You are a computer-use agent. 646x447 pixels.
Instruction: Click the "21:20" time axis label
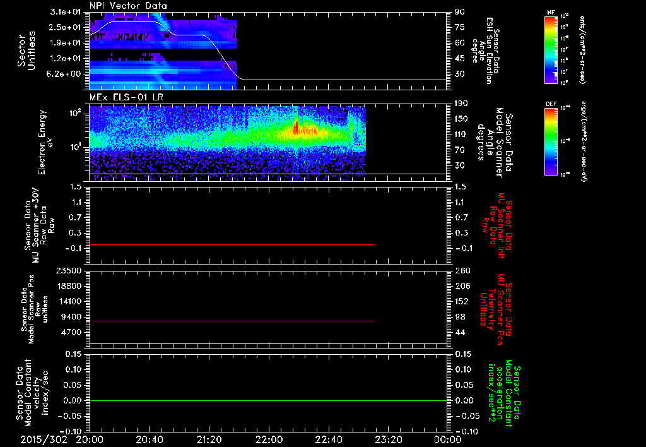209,439
